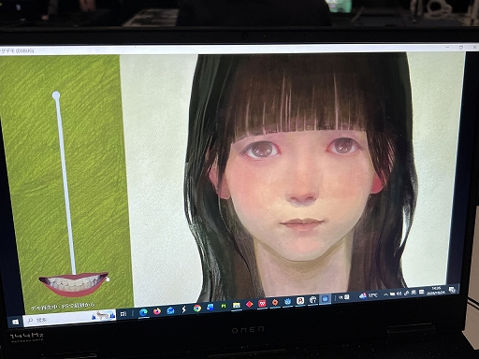Close the app window with X button

(474, 48)
